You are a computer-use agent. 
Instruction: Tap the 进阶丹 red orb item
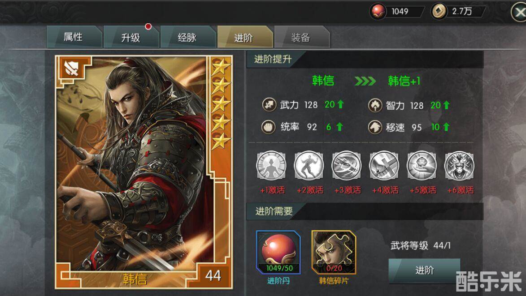coord(278,253)
